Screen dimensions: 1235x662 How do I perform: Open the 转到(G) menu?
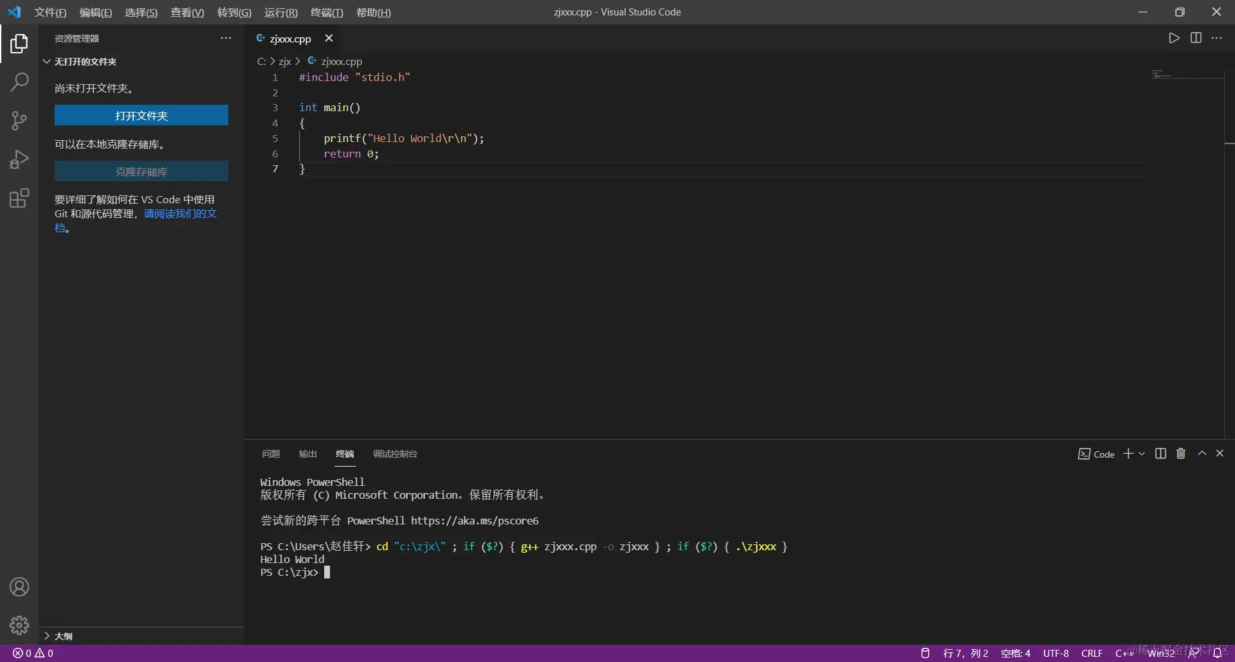tap(234, 13)
